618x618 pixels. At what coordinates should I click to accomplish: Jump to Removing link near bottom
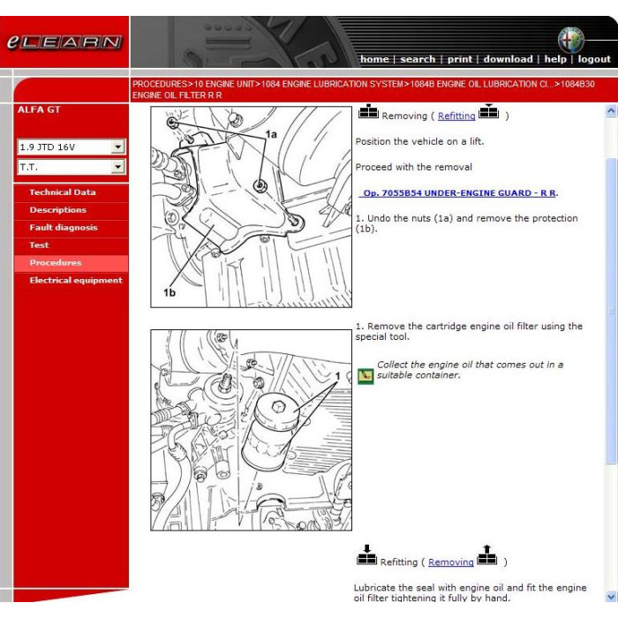(451, 562)
